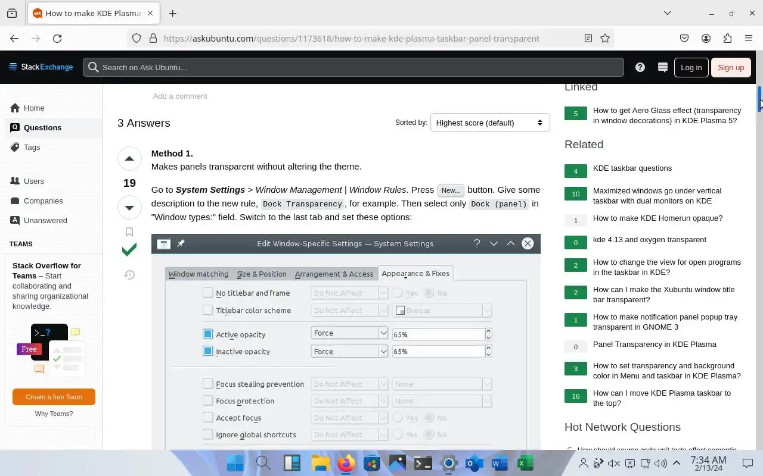Open a new tab with plus button
The image size is (763, 476).
[x=173, y=13]
